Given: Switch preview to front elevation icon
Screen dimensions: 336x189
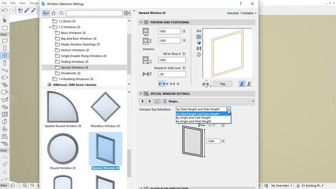Looking at the screenshot, I should click(x=199, y=37).
